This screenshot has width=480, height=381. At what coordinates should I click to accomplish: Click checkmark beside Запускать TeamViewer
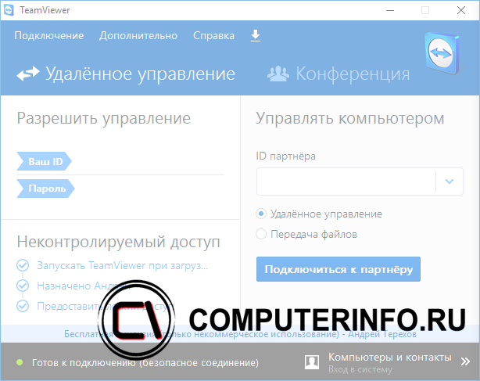[23, 265]
